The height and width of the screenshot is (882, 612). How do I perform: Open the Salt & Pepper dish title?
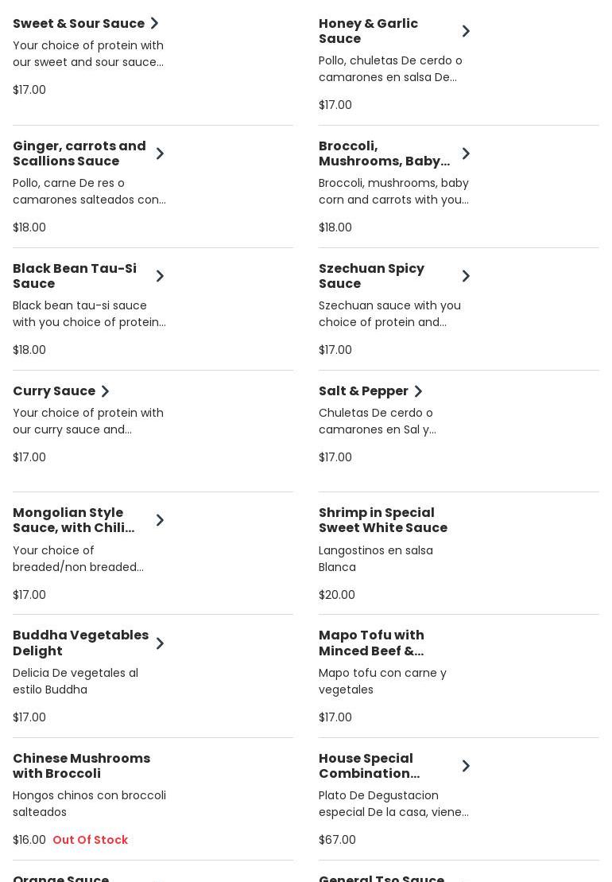pyautogui.click(x=363, y=391)
